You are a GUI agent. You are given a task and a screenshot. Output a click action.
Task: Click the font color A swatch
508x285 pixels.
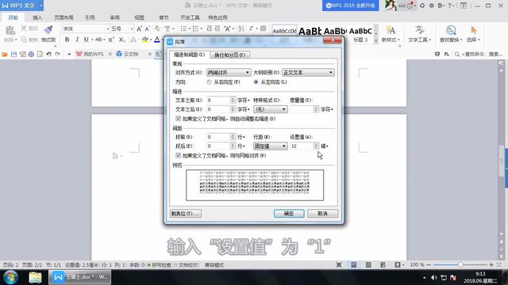pyautogui.click(x=157, y=40)
